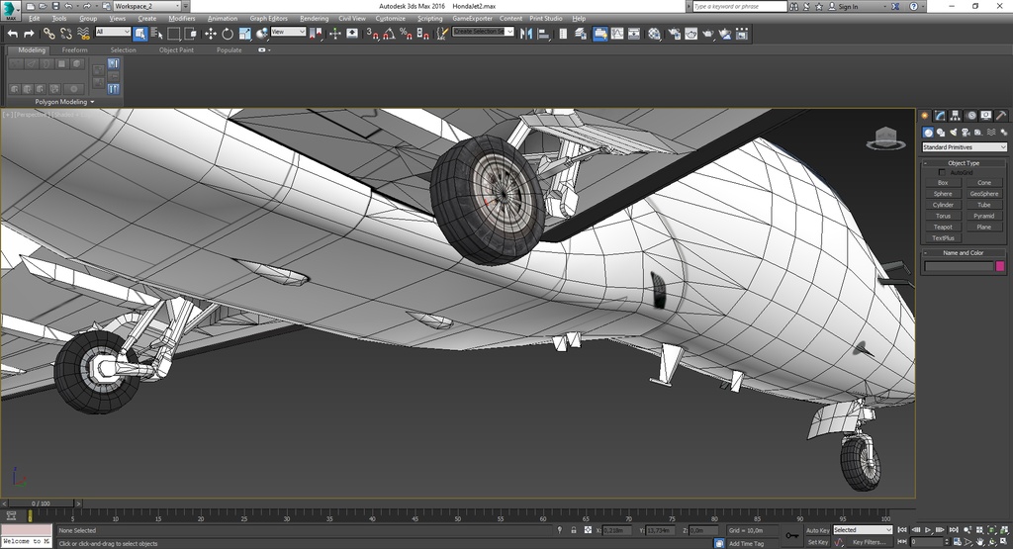Image resolution: width=1013 pixels, height=549 pixels.
Task: Open the pink object color swatch
Action: point(1000,266)
